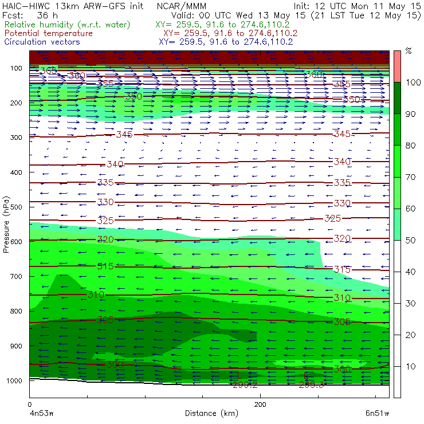This screenshot has height=424, width=424.
Task: Click the '%' unit label above the colorbar
Action: pos(409,50)
